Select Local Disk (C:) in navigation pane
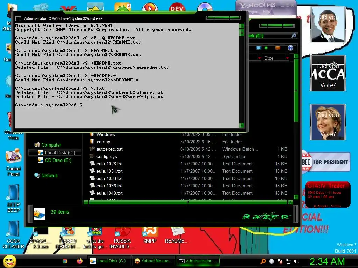The image size is (358, 268). pos(55,152)
